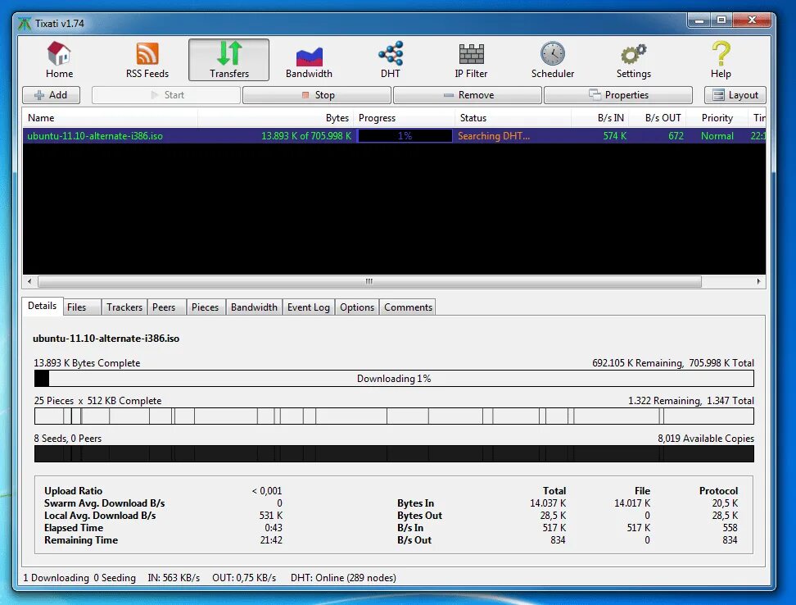This screenshot has height=605, width=796.
Task: Open the Scheduler section
Action: coord(552,60)
